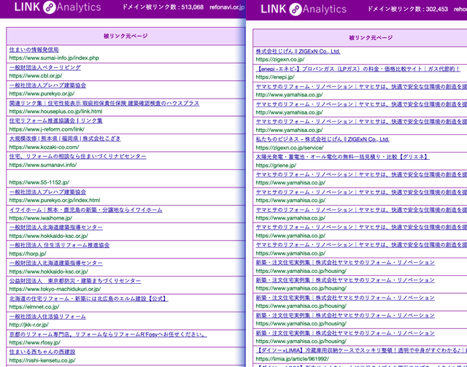This screenshot has width=467, height=367.
Task: Open the 住宅リフォーム推進協議会 | リンク集 link
Action: click(55, 120)
